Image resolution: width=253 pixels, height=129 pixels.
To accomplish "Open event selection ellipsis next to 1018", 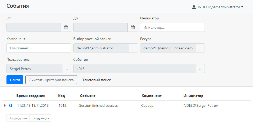I will coord(200,69).
